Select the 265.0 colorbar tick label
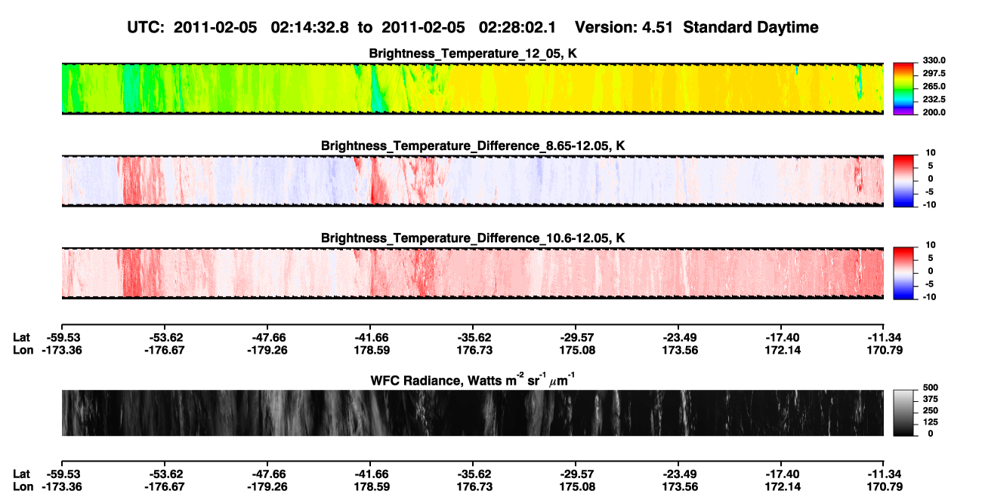Screen dimensions: 982x503 pos(934,87)
